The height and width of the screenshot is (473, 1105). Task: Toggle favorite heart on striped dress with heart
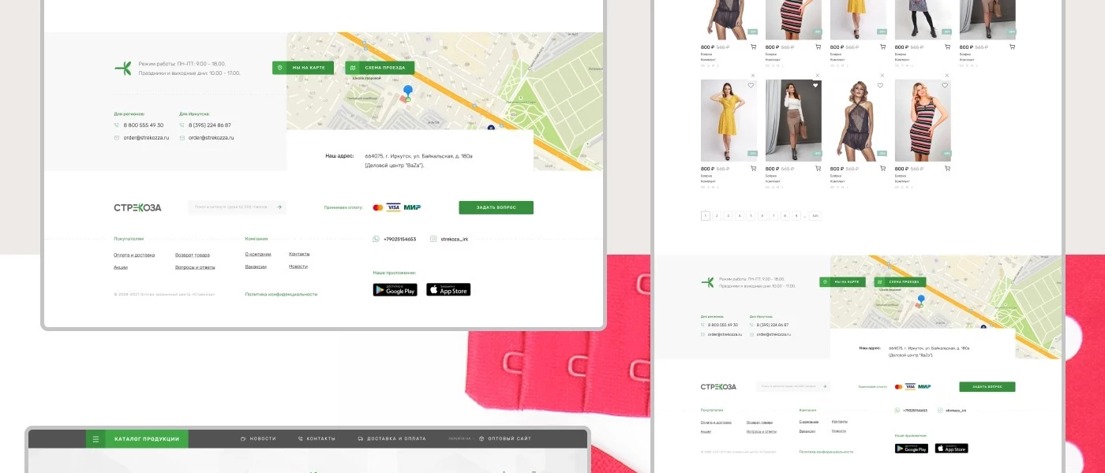click(x=945, y=85)
